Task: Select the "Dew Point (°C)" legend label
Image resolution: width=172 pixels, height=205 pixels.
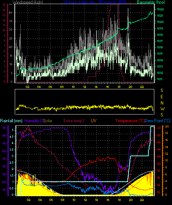Action: pos(158,121)
